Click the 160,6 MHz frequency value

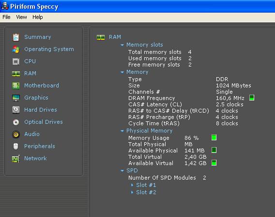[230, 98]
